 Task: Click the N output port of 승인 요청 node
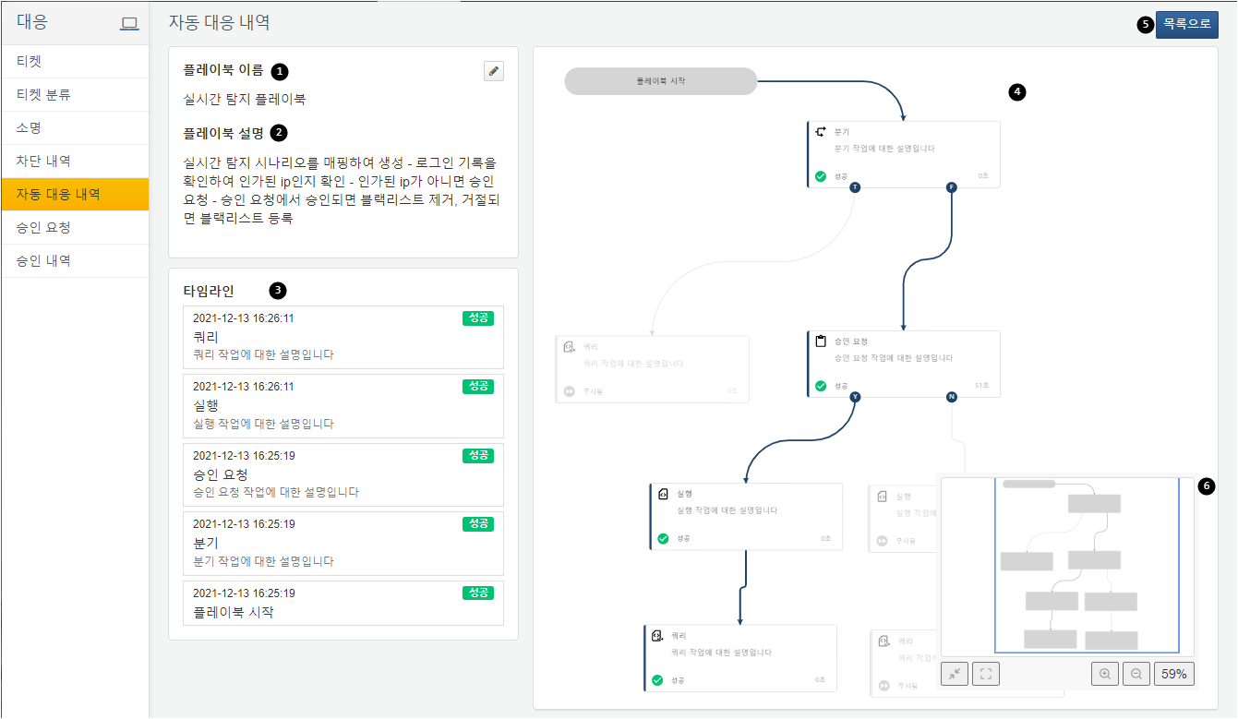click(x=952, y=397)
